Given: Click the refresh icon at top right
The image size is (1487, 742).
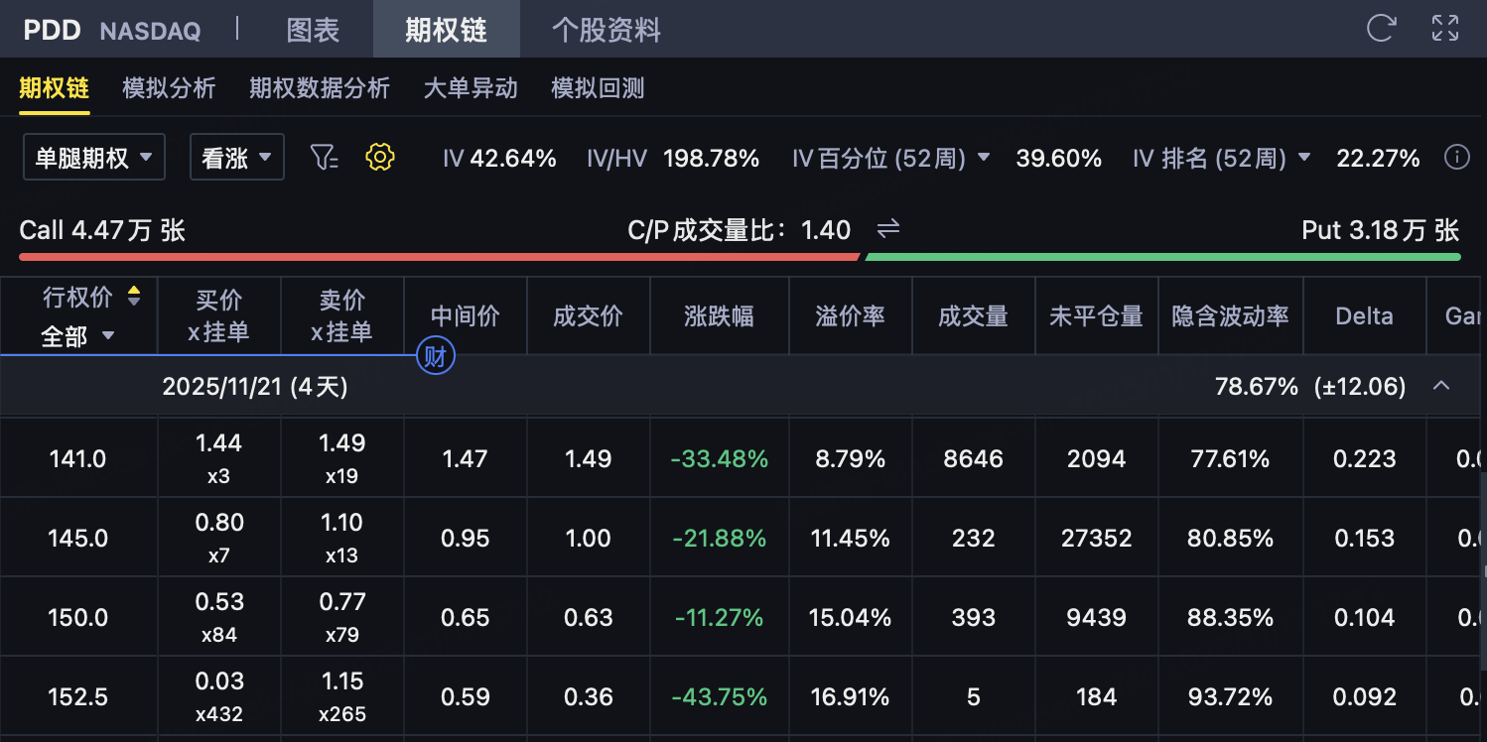Looking at the screenshot, I should [x=1381, y=28].
